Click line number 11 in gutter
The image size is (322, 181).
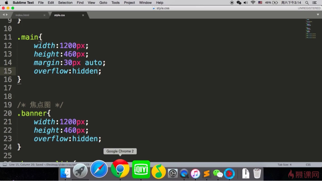pyautogui.click(x=8, y=37)
